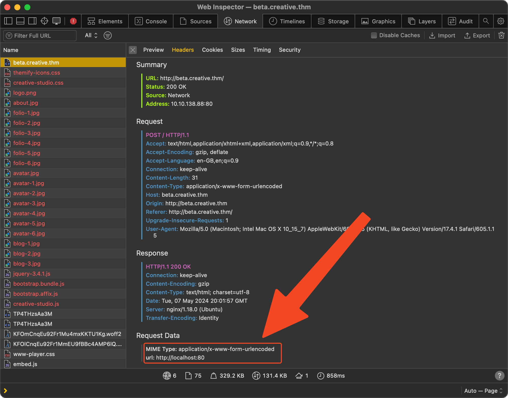Switch to the Graphics tab
This screenshot has width=508, height=398.
[x=378, y=21]
